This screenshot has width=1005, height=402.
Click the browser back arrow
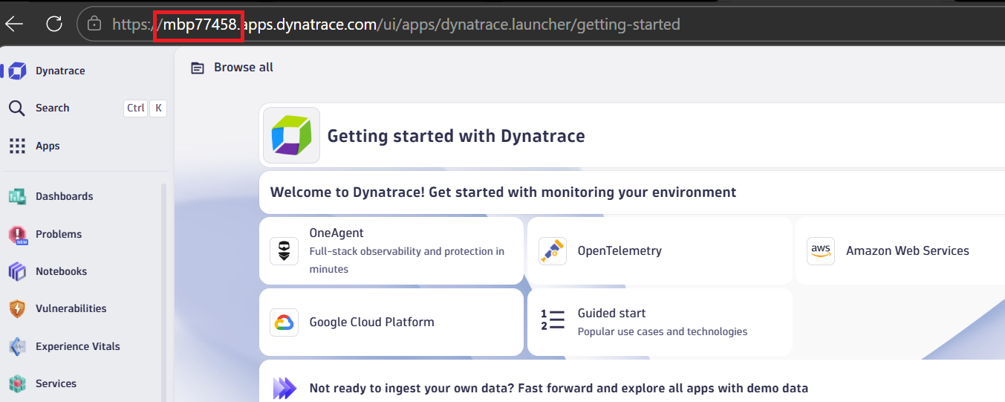(14, 24)
